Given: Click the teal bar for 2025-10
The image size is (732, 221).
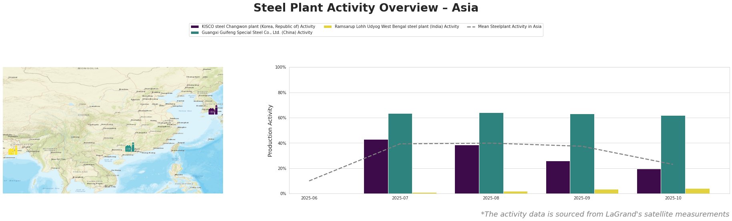Looking at the screenshot, I should coord(673,154).
